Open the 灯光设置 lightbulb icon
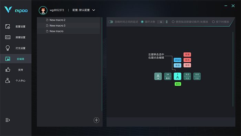 [8, 48]
